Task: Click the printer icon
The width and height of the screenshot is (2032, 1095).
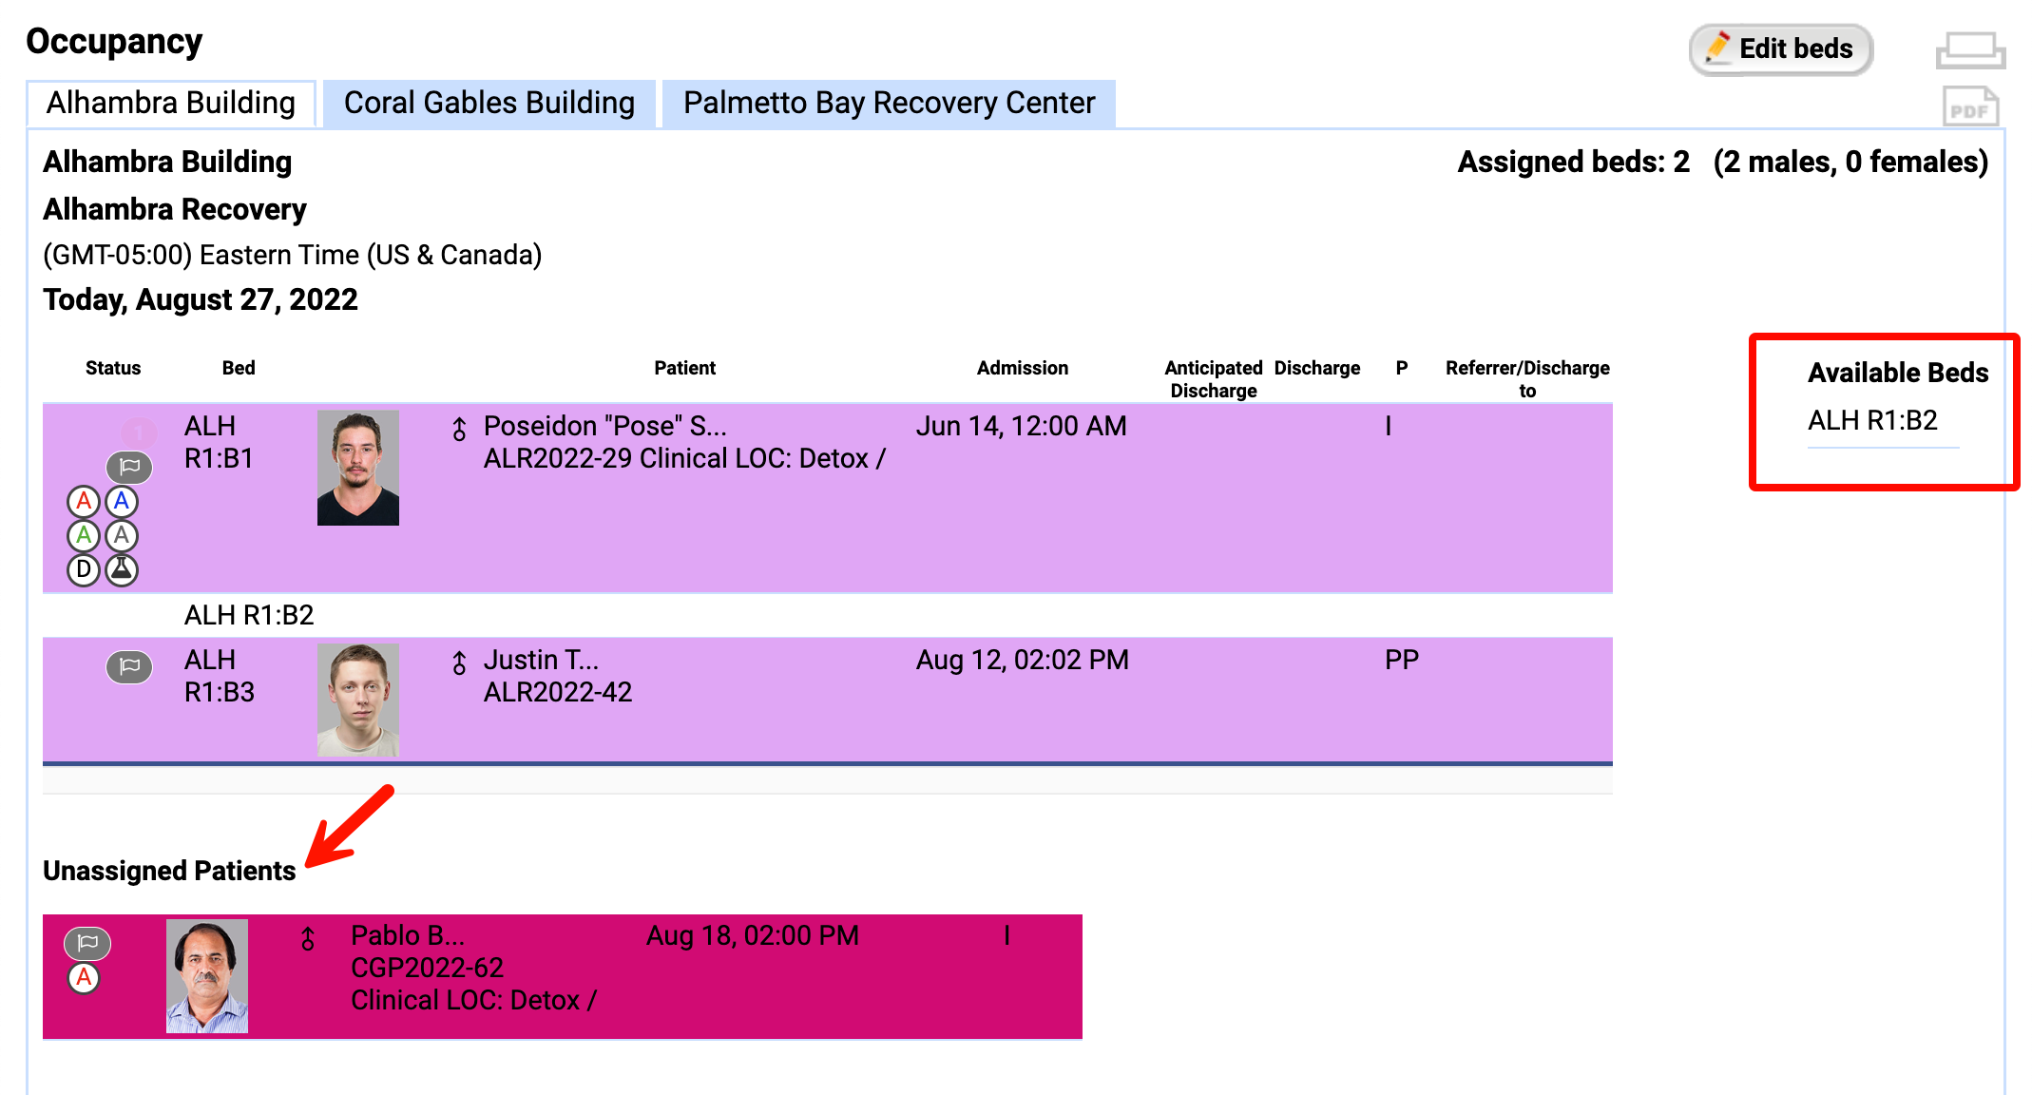Action: 1970,50
